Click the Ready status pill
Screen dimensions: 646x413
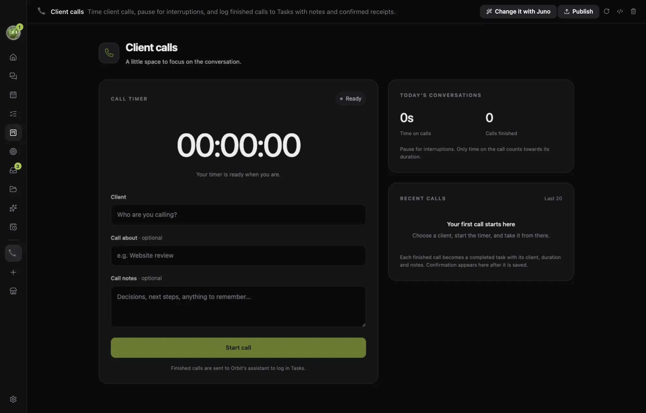pyautogui.click(x=350, y=99)
